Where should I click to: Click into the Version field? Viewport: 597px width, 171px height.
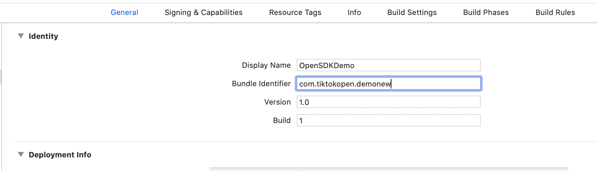(388, 102)
